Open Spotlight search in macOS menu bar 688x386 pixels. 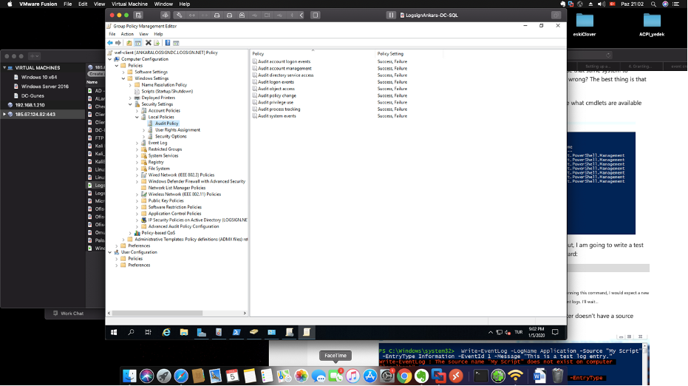click(x=653, y=4)
